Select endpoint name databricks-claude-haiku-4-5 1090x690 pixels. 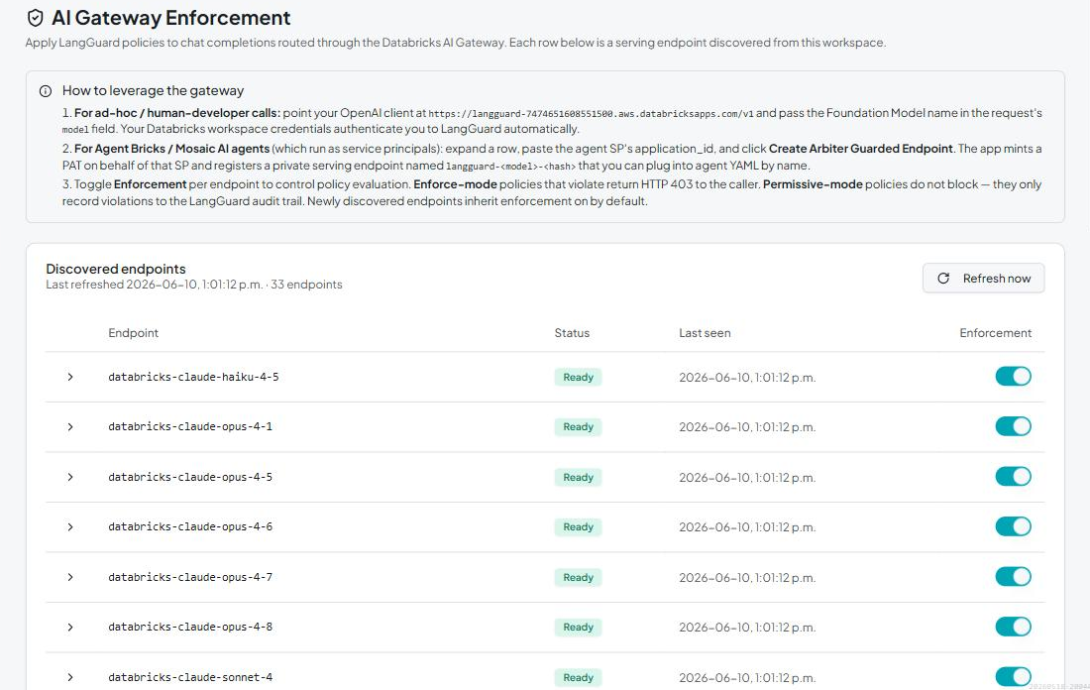point(193,377)
